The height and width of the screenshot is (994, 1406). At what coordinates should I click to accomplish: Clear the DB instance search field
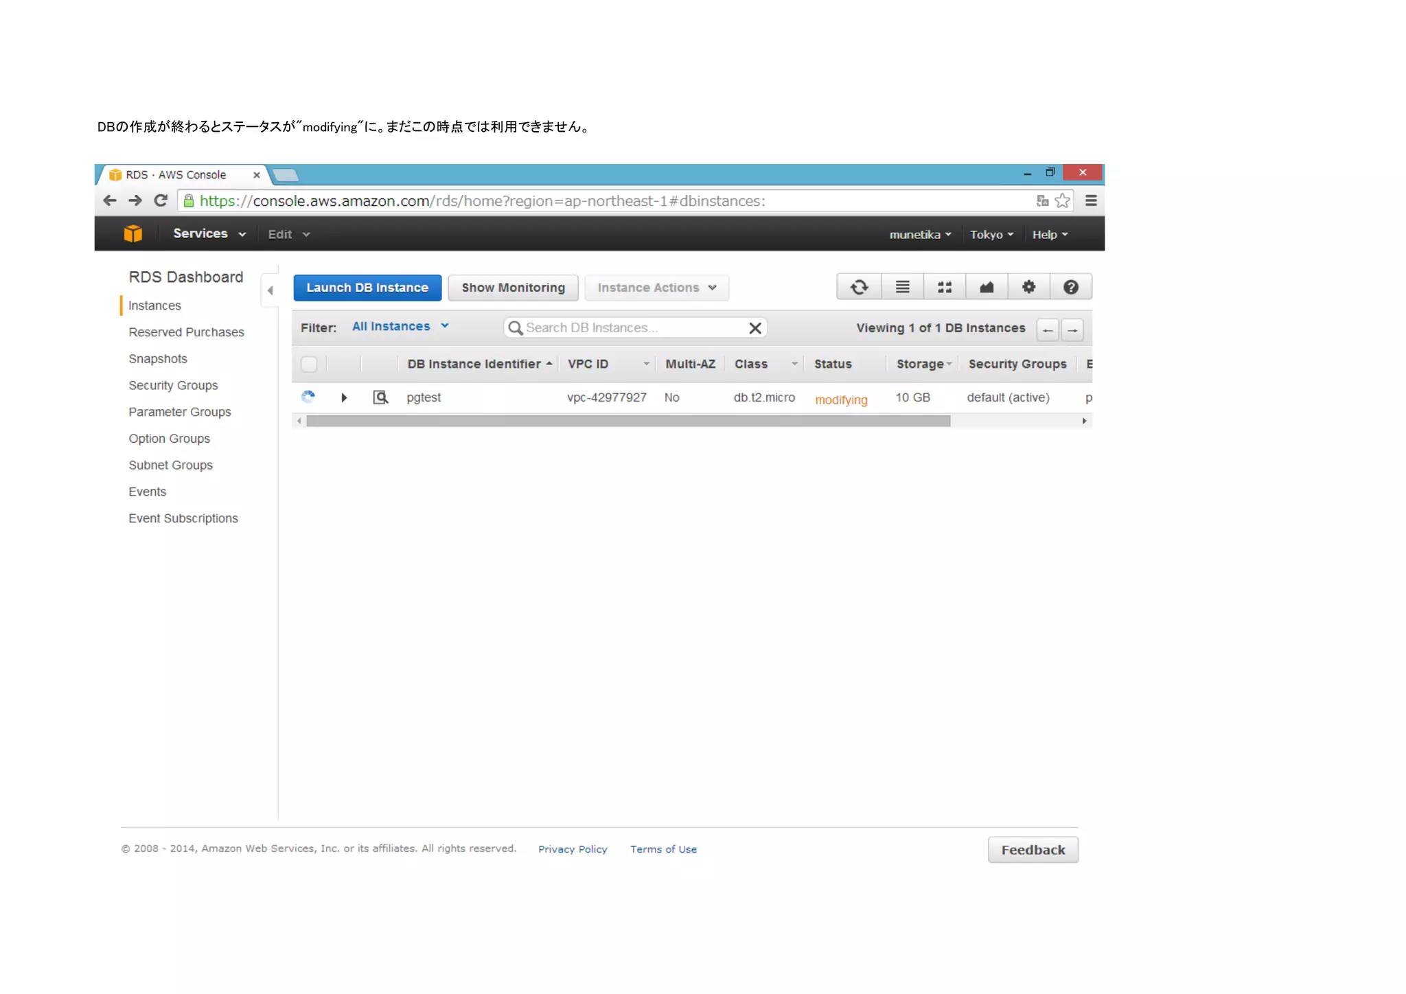click(755, 328)
